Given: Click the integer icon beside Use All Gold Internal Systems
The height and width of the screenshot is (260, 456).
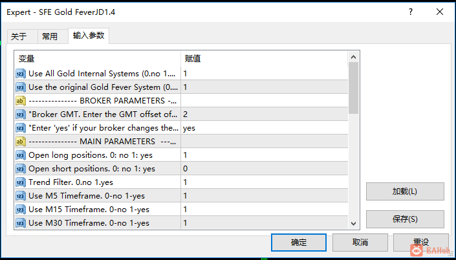Looking at the screenshot, I should [21, 74].
